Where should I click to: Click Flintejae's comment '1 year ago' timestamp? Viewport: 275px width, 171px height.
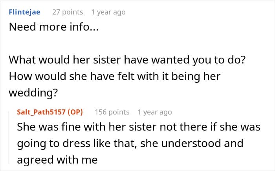tap(108, 12)
